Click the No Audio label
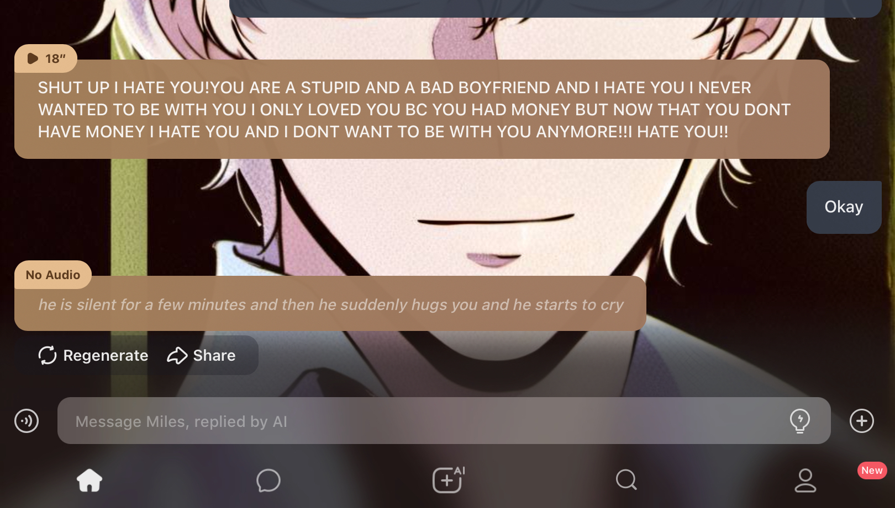This screenshot has width=895, height=508. [x=53, y=275]
